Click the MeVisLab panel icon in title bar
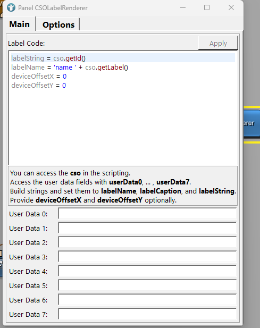This screenshot has width=260, height=328. click(11, 8)
